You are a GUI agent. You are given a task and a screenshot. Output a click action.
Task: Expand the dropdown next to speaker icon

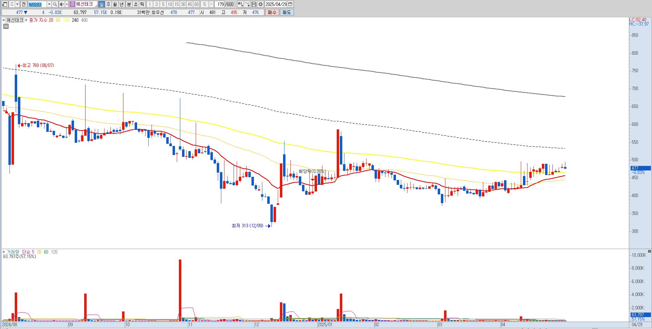[x=67, y=4]
